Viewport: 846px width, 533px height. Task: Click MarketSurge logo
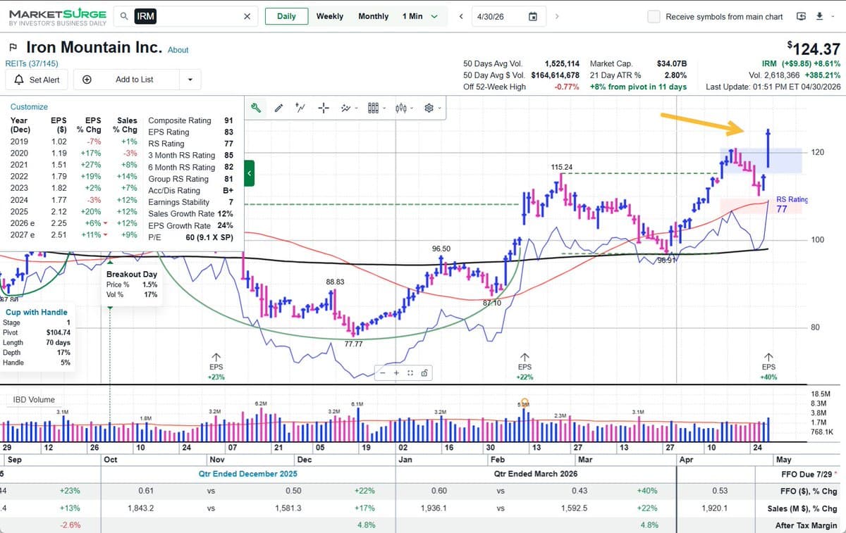[x=58, y=17]
